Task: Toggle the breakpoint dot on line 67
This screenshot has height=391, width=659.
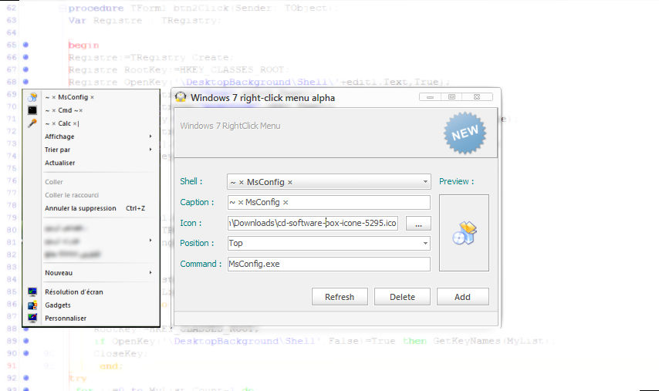Action: tap(25, 69)
